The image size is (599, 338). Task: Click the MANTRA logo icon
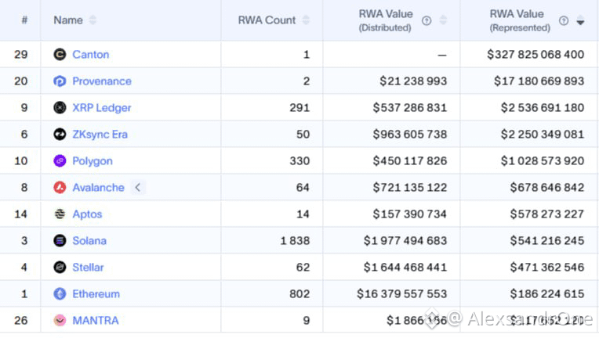click(60, 321)
